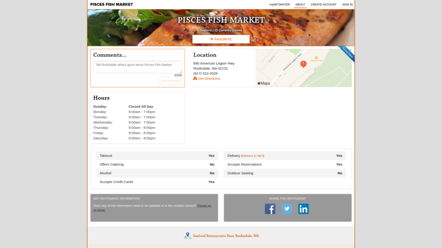Viewport: 442px width, 248px height.
Task: Click the Get Directions link
Action: click(209, 78)
